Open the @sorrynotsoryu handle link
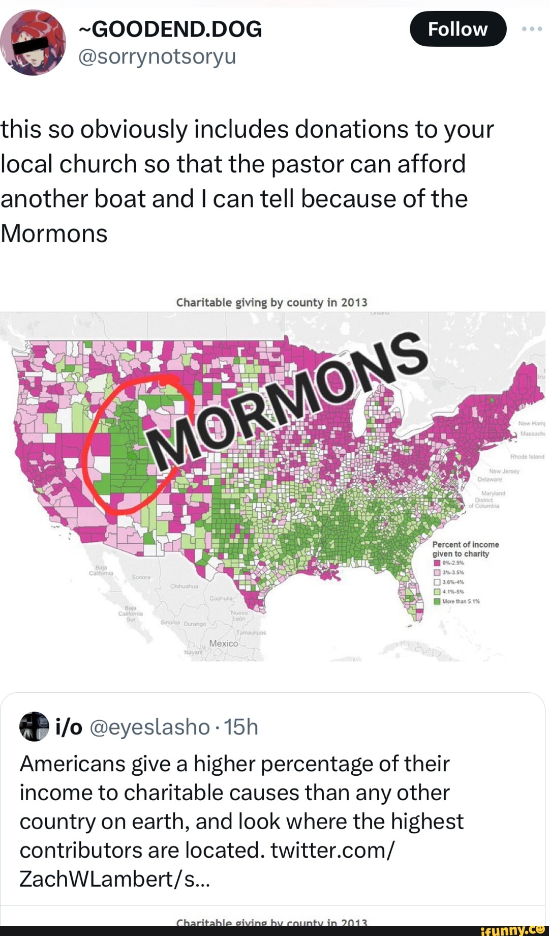 click(x=157, y=56)
